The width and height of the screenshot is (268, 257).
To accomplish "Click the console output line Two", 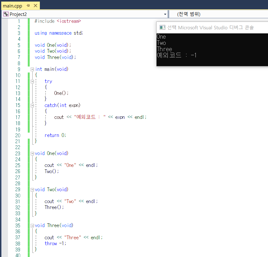I will pyautogui.click(x=161, y=43).
